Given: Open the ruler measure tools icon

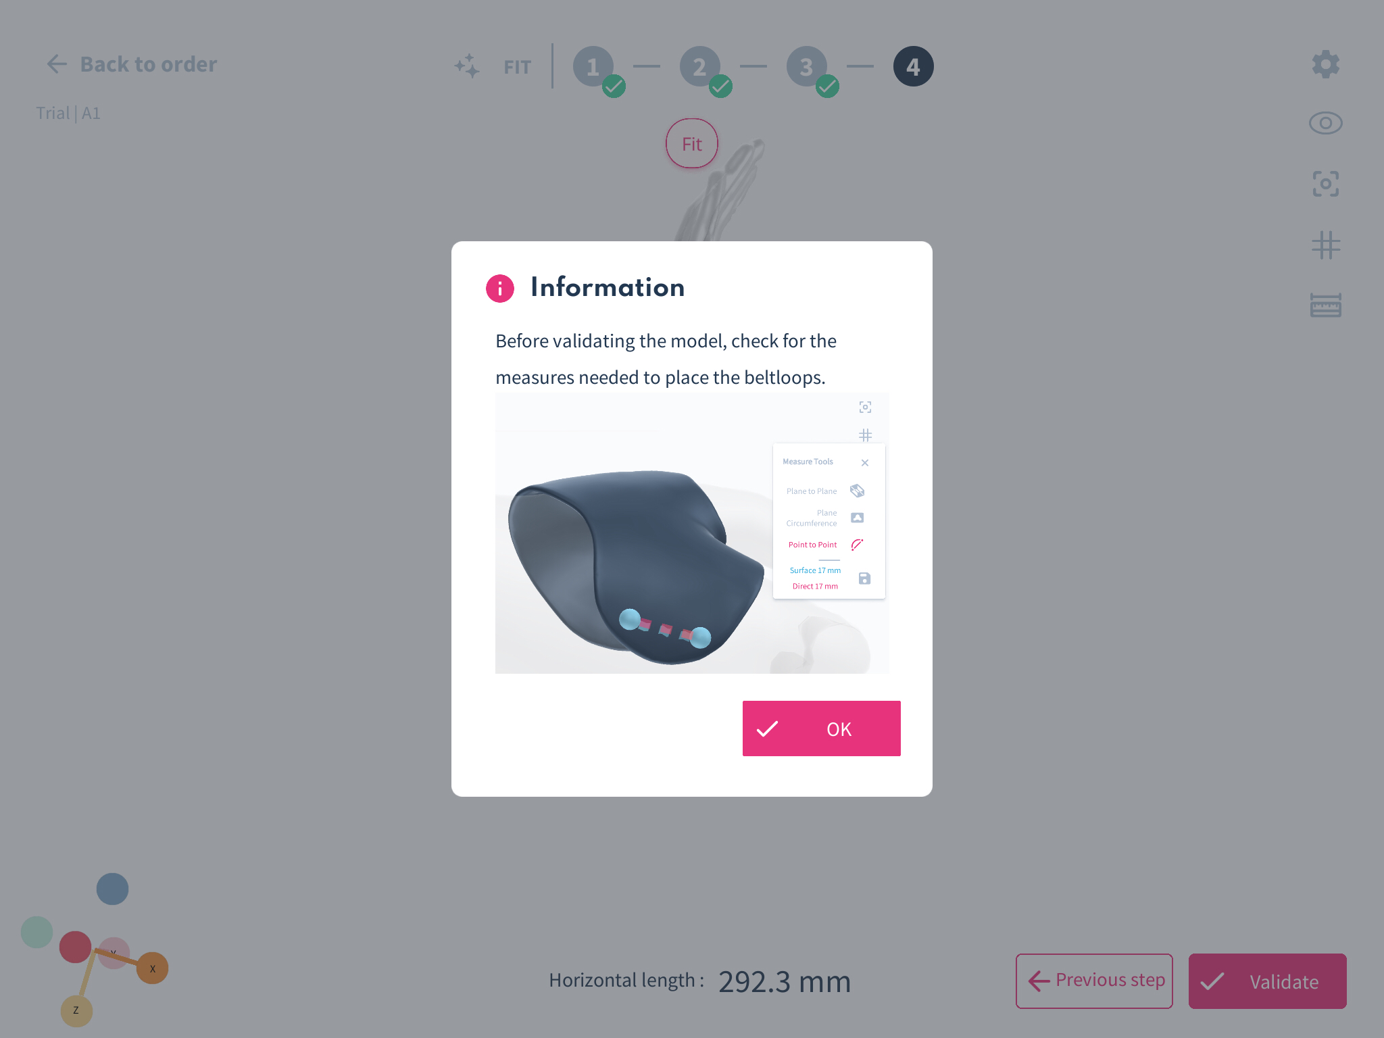Looking at the screenshot, I should pyautogui.click(x=1325, y=305).
